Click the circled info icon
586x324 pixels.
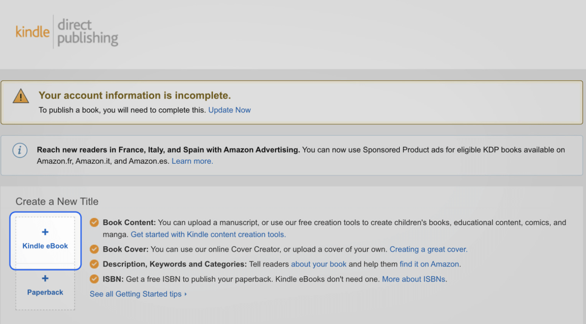pos(20,150)
